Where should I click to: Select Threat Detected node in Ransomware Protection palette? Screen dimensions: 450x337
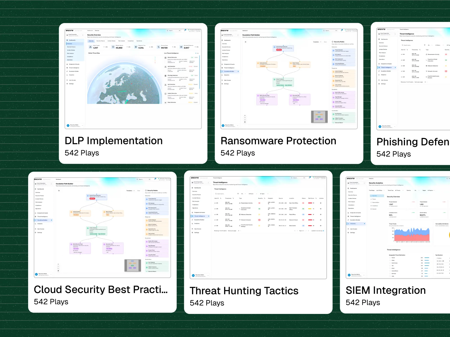[344, 51]
